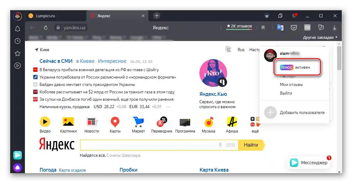Screen dimensions: 352x183
Task: Open the Коболев gas transit headline
Action: tap(107, 92)
